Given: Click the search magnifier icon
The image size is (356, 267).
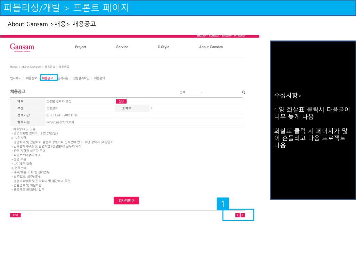Looking at the screenshot, I should [243, 92].
